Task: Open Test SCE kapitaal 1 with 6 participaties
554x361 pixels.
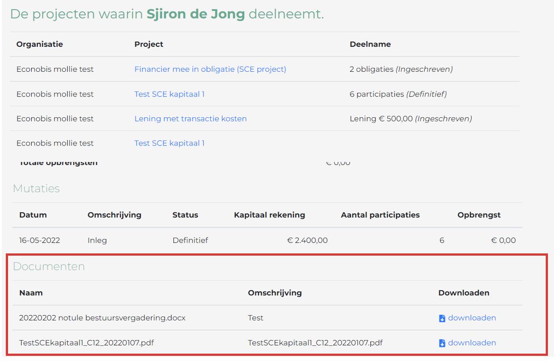Action: click(170, 94)
